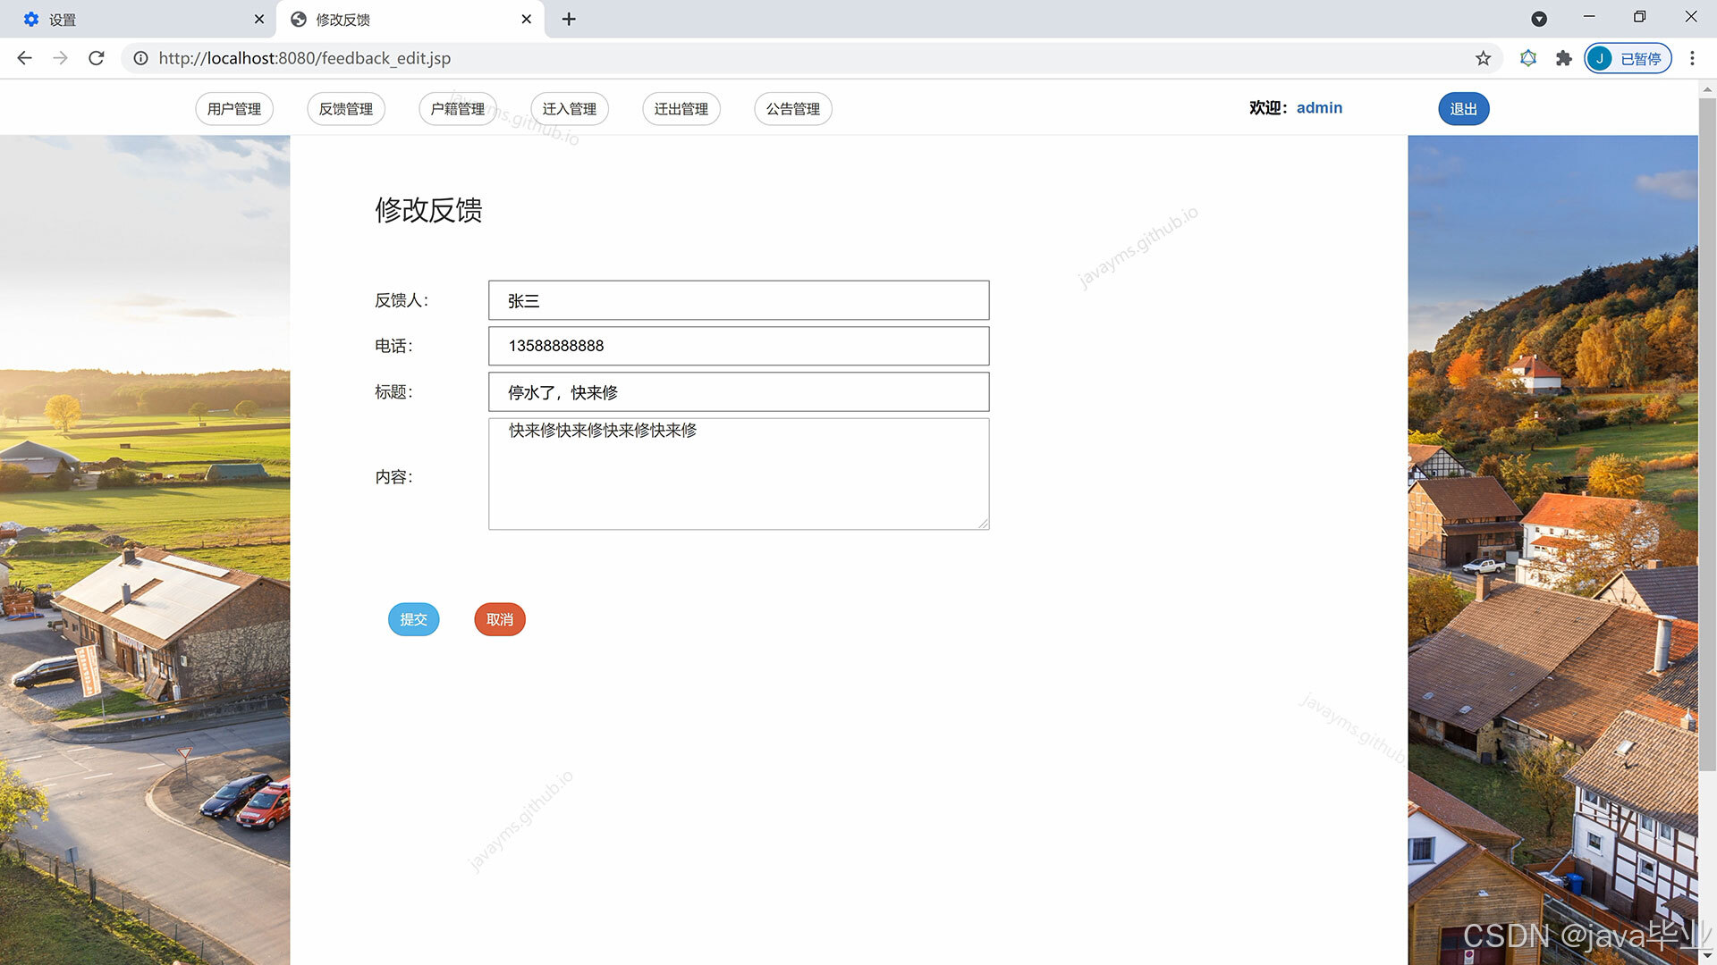Cancel editing with 取消 button
Screen dimensions: 1717x965
500,619
